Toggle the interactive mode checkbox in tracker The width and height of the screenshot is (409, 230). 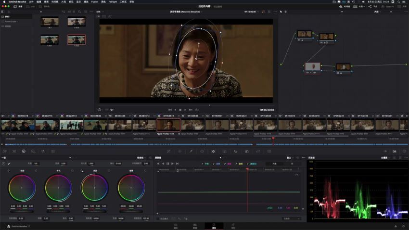158,218
